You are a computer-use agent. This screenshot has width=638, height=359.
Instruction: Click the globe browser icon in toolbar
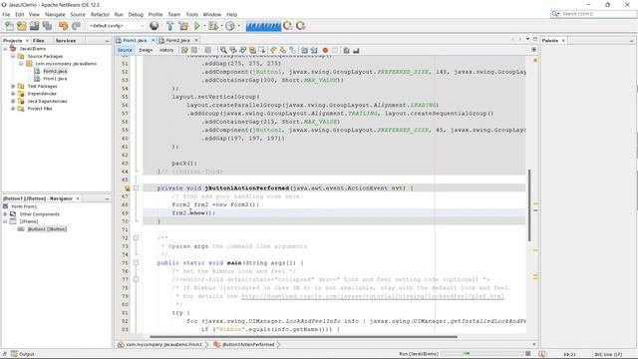point(155,26)
